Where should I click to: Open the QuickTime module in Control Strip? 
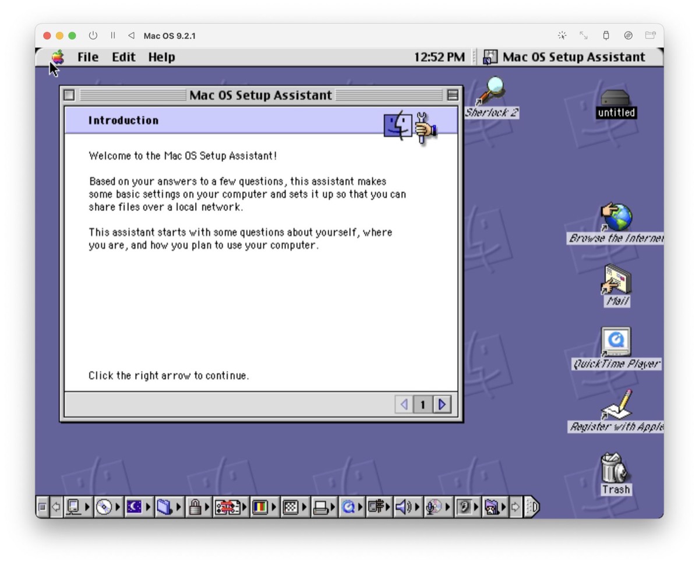(x=353, y=507)
